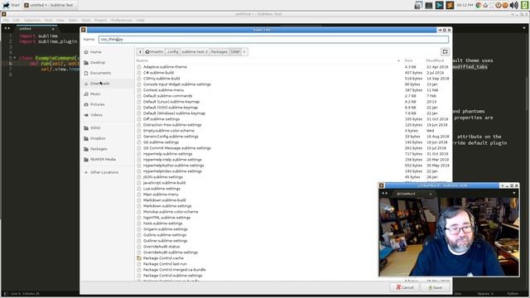Click the tab navigation arrows in Sublime editor

tap(7, 29)
